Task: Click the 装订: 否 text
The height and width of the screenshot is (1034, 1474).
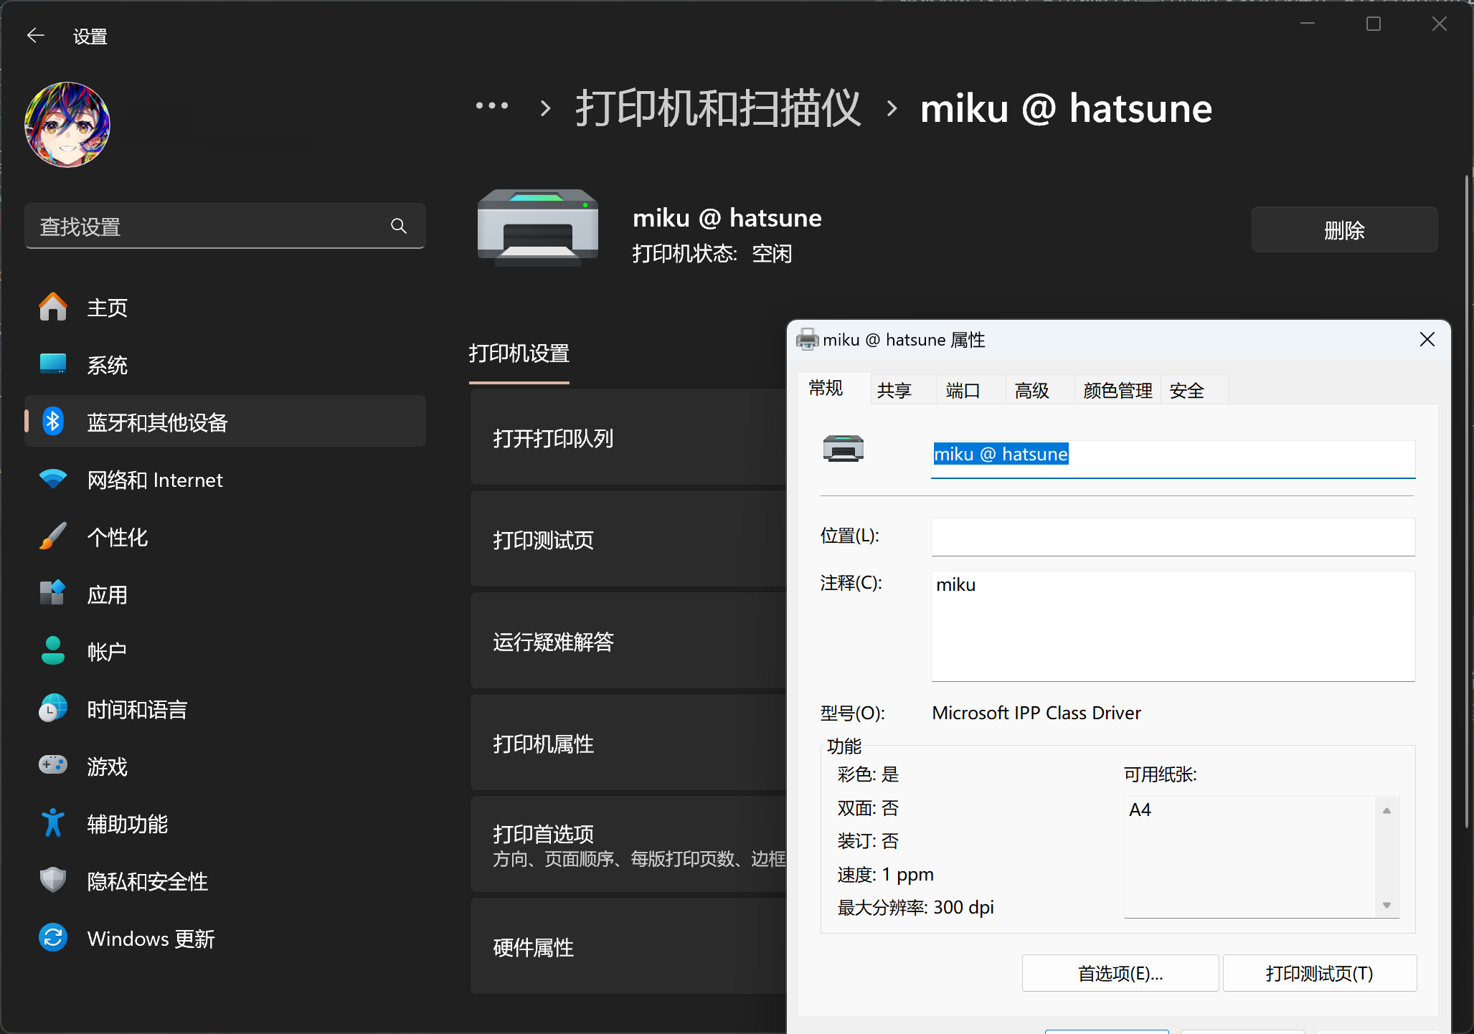Action: click(x=869, y=841)
